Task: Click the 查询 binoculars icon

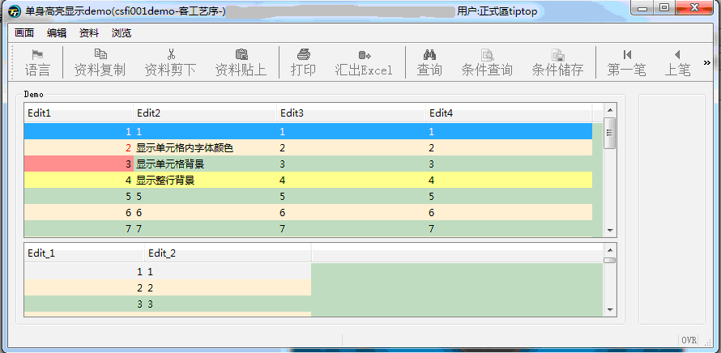Action: (429, 54)
